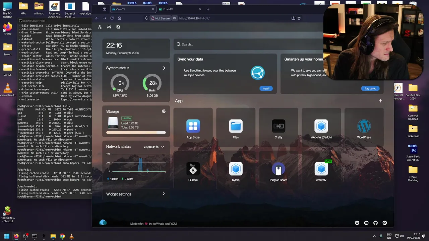The height and width of the screenshot is (241, 429).
Task: Click the ENG NO language indicator in the taskbar
Action: pos(389,236)
